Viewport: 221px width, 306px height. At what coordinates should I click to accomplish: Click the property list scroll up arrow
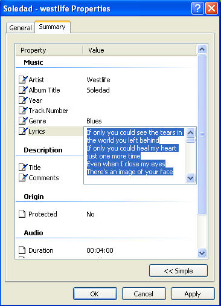tap(202, 49)
